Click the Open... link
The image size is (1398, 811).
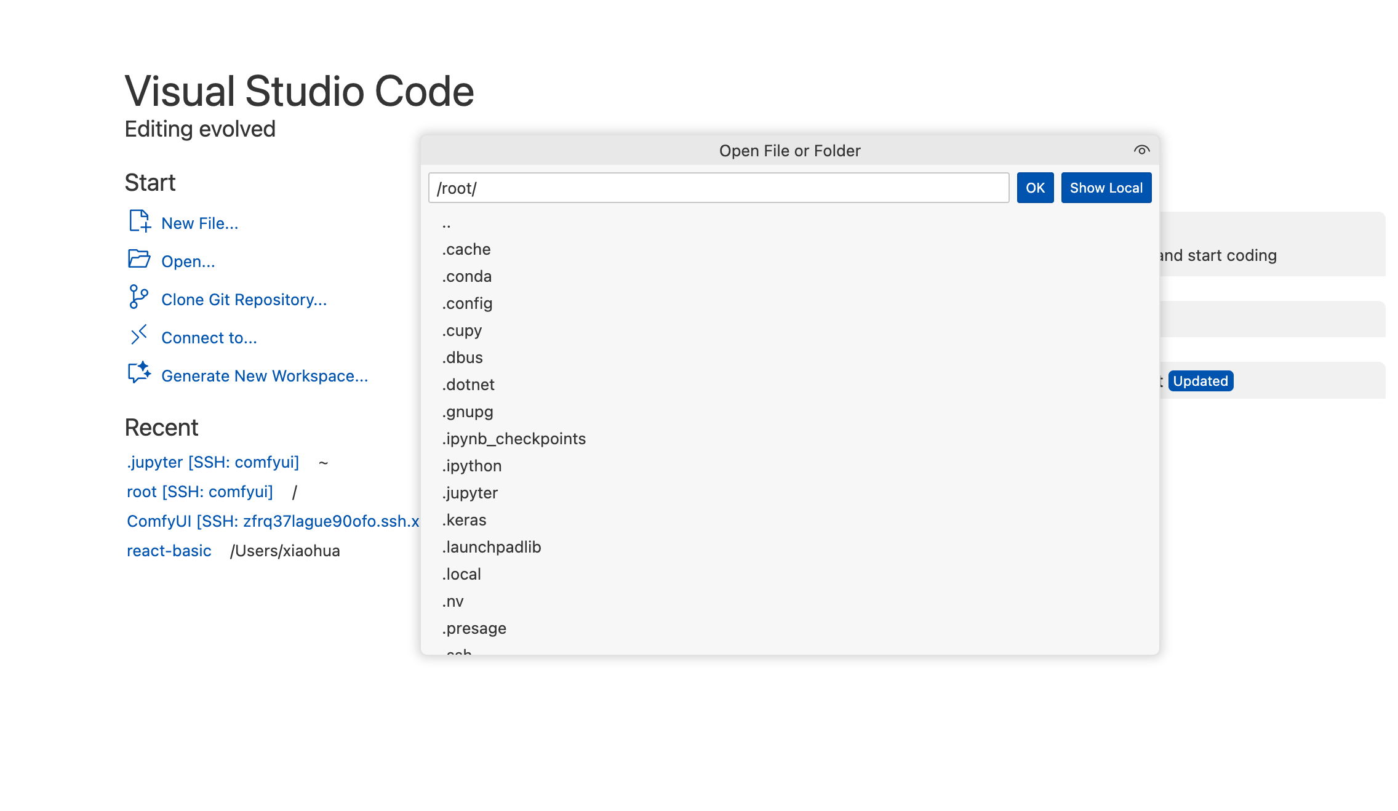(x=188, y=262)
